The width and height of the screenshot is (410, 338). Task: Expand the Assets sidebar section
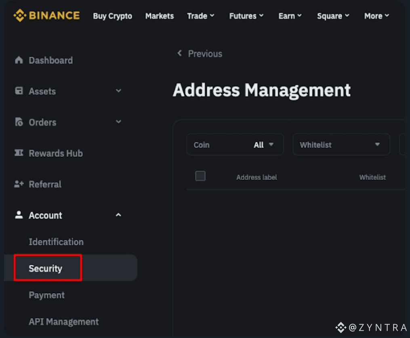coord(118,91)
